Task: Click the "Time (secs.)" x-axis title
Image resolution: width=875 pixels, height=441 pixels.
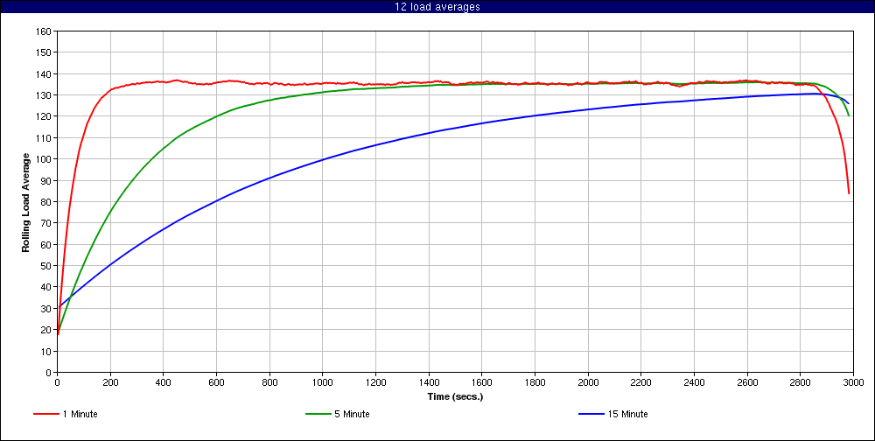Action: [455, 396]
